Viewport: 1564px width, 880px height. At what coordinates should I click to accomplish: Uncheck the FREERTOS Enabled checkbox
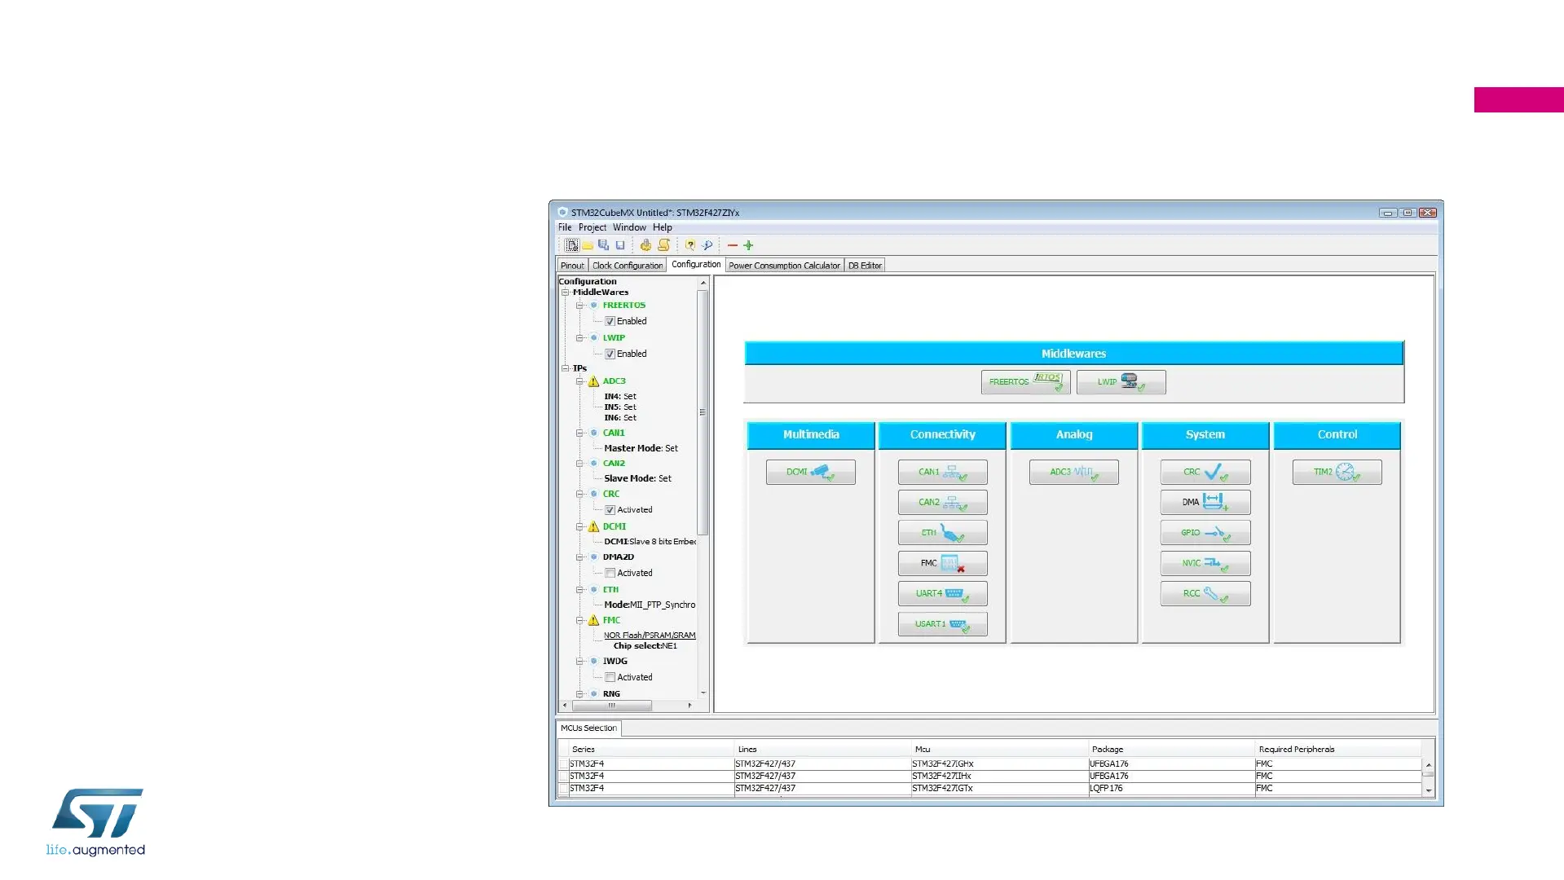coord(610,321)
